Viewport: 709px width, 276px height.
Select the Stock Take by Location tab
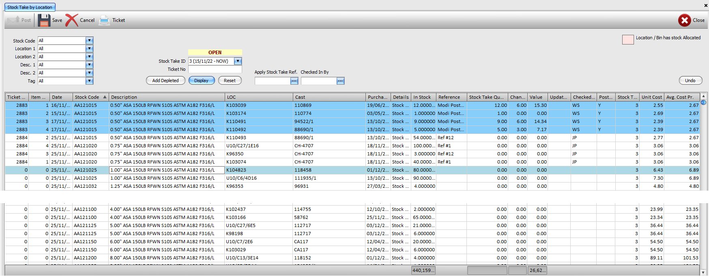click(30, 7)
